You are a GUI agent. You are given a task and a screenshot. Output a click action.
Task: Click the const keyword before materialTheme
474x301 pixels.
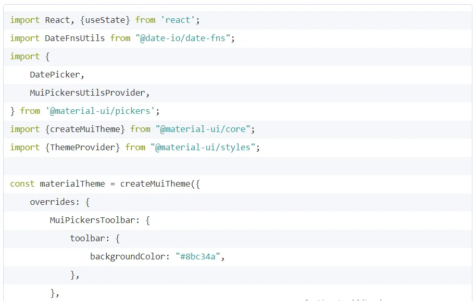tap(22, 184)
